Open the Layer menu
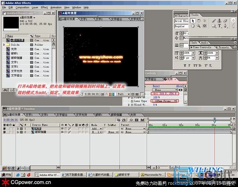This screenshot has height=187, width=238. tap(35, 7)
